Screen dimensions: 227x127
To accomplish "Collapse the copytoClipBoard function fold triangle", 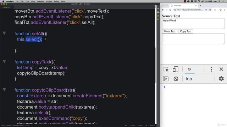I will pyautogui.click(x=4, y=90).
